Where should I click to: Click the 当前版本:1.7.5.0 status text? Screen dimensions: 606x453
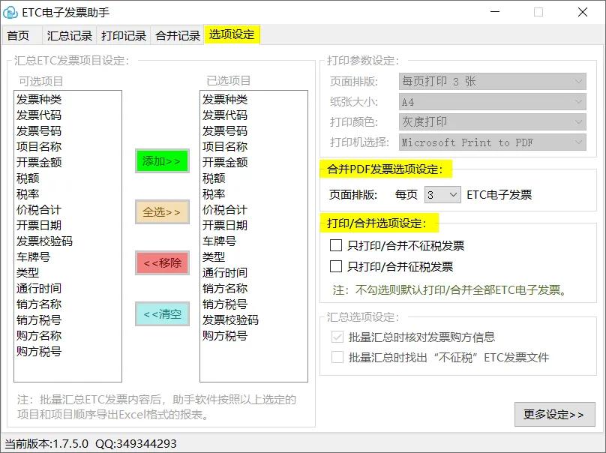click(46, 443)
